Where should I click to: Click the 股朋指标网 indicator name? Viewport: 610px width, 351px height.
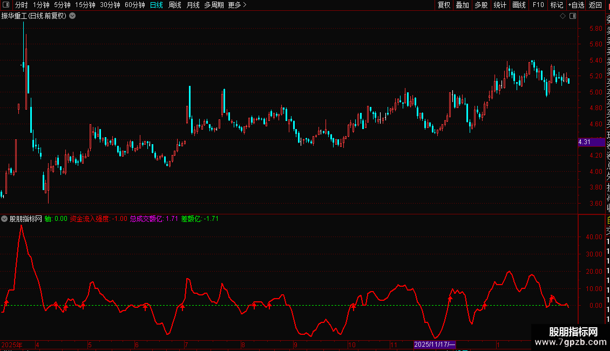tap(26, 219)
